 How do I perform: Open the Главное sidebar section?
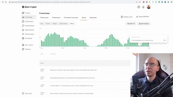pyautogui.click(x=26, y=13)
